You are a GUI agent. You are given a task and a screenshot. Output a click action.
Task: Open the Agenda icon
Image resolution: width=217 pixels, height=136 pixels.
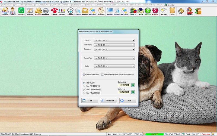30,11
